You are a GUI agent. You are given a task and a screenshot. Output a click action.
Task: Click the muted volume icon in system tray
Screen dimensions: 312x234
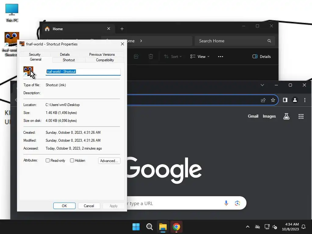(x=275, y=227)
